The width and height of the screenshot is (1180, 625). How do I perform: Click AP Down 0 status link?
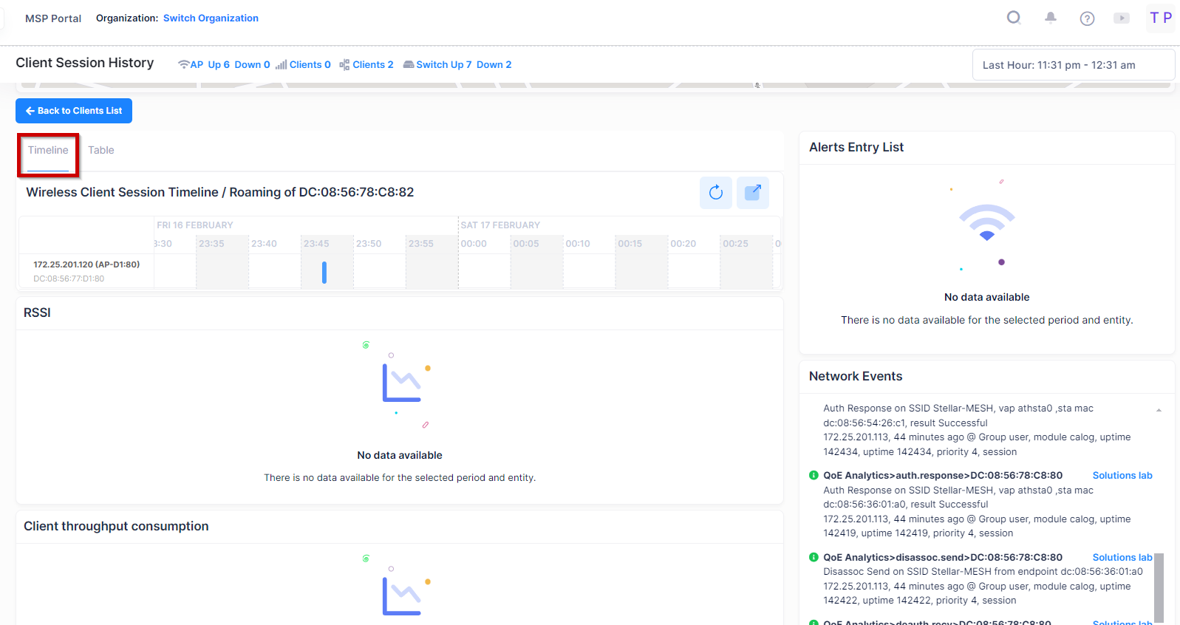(x=252, y=65)
